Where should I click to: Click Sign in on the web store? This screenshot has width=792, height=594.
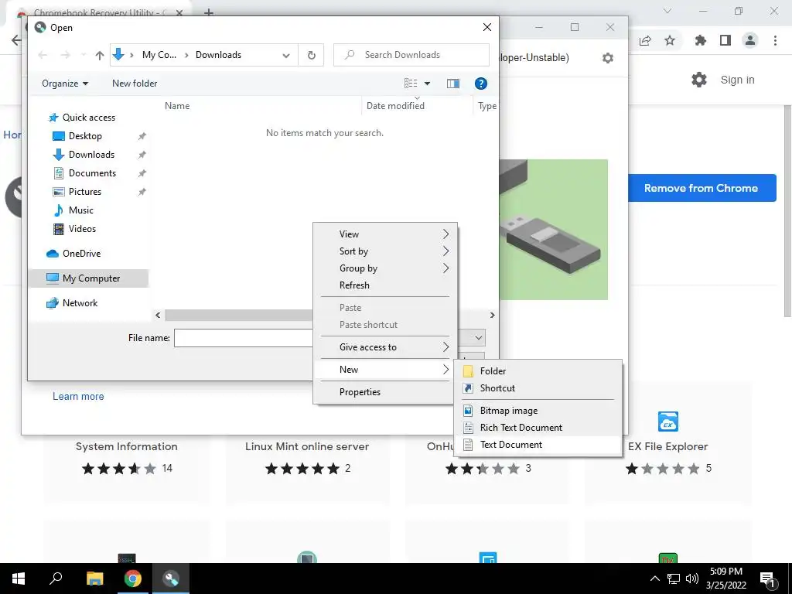coord(737,80)
